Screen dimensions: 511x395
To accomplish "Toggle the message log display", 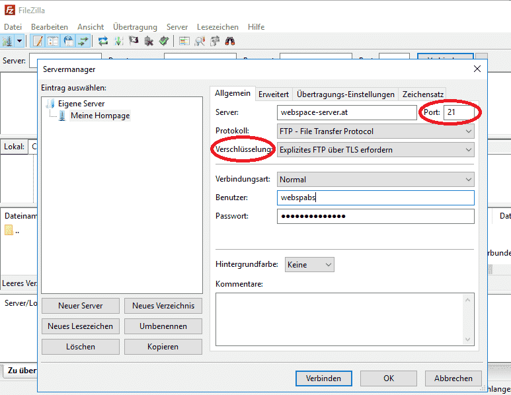I will 38,41.
